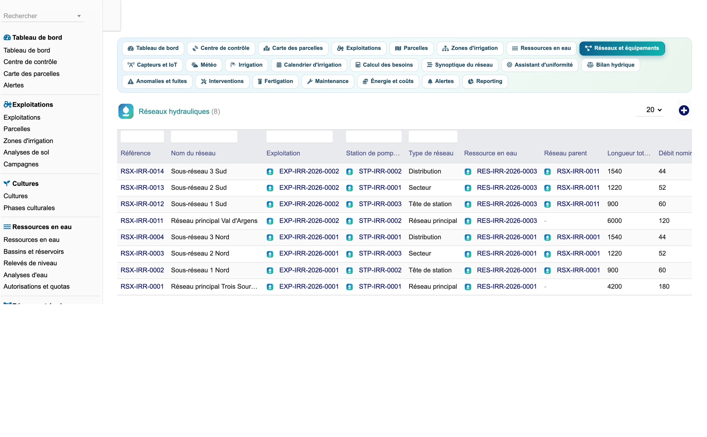Open the Rechercher dropdown arrow
The image size is (707, 437).
[x=79, y=16]
